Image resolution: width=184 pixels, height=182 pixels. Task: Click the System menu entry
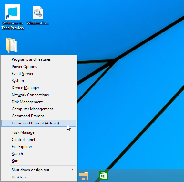point(38,81)
